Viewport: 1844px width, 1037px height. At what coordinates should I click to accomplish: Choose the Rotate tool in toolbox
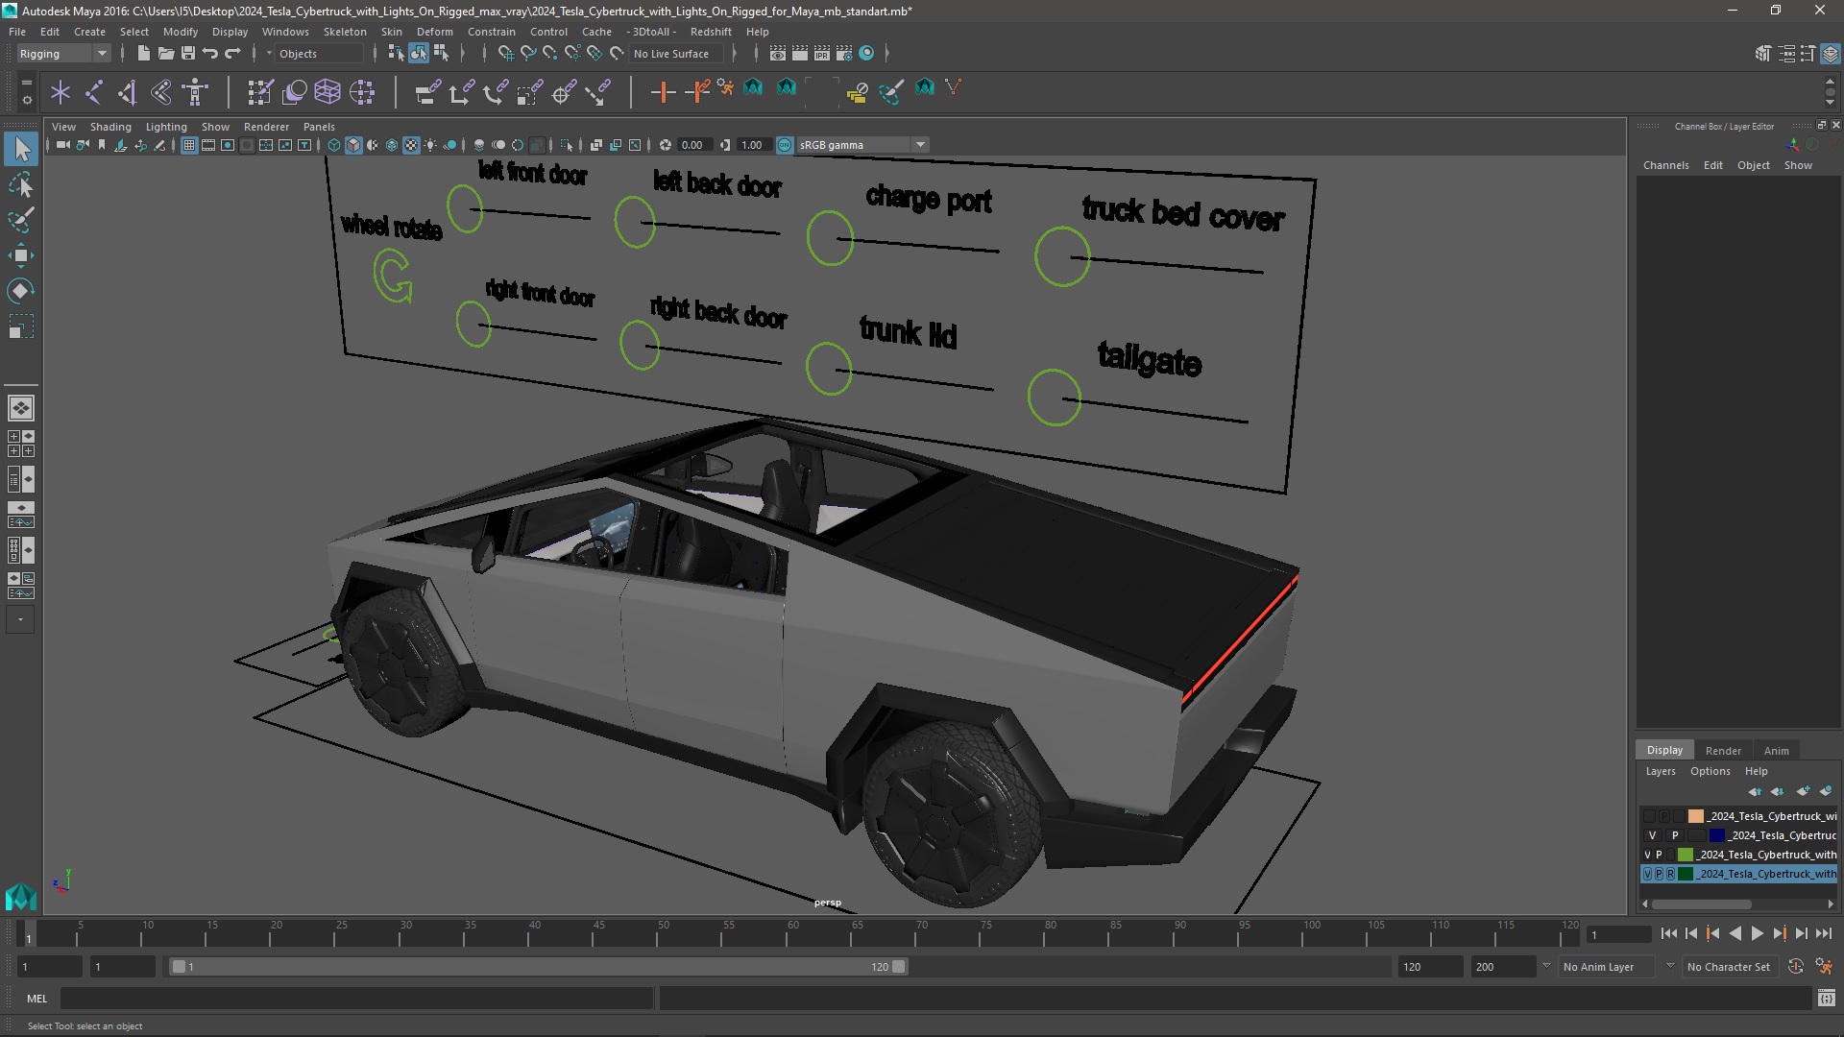click(x=21, y=291)
